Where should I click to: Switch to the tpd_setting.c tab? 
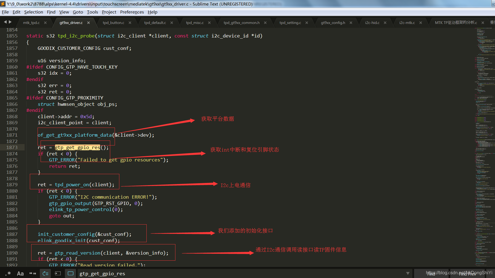click(290, 23)
